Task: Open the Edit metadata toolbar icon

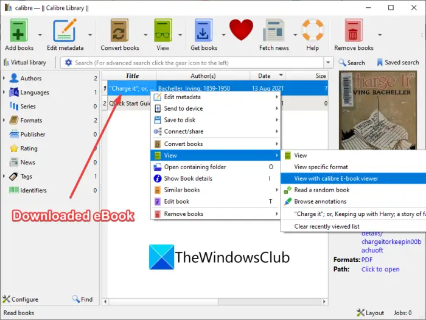Action: pyautogui.click(x=65, y=30)
